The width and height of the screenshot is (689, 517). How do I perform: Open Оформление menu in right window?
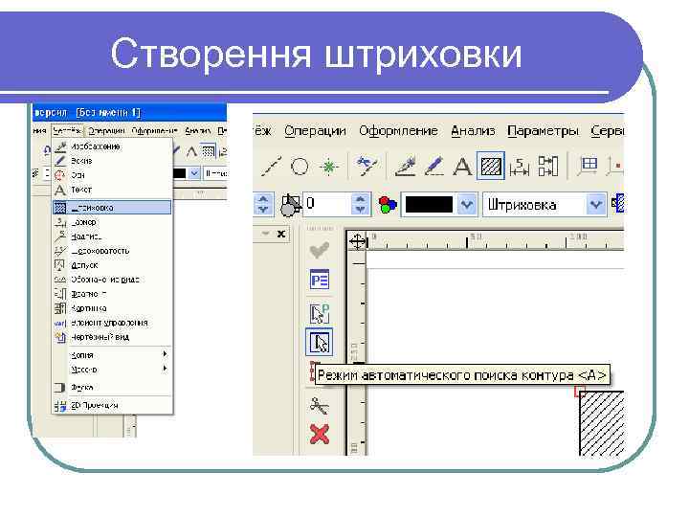(398, 131)
